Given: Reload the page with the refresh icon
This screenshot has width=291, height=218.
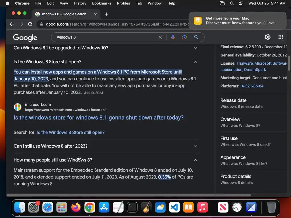Looking at the screenshot, I should coord(30,24).
